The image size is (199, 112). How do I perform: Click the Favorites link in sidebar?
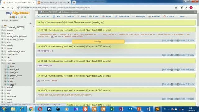[14, 21]
